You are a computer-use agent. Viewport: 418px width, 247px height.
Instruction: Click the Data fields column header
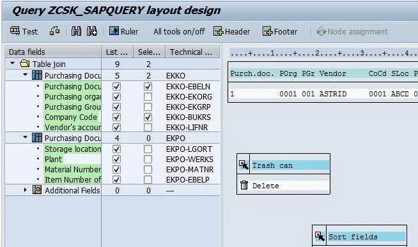coord(53,52)
